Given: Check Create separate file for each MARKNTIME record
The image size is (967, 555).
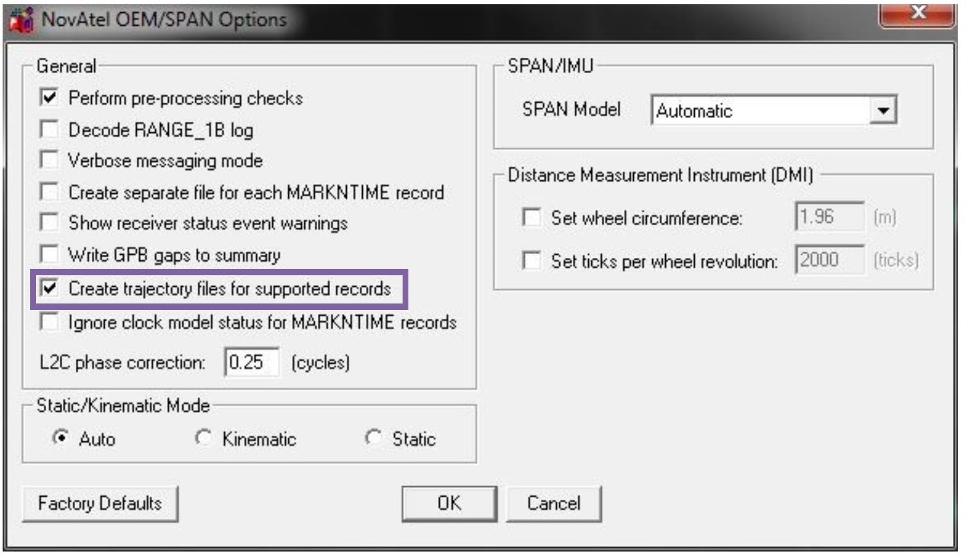Looking at the screenshot, I should [49, 191].
